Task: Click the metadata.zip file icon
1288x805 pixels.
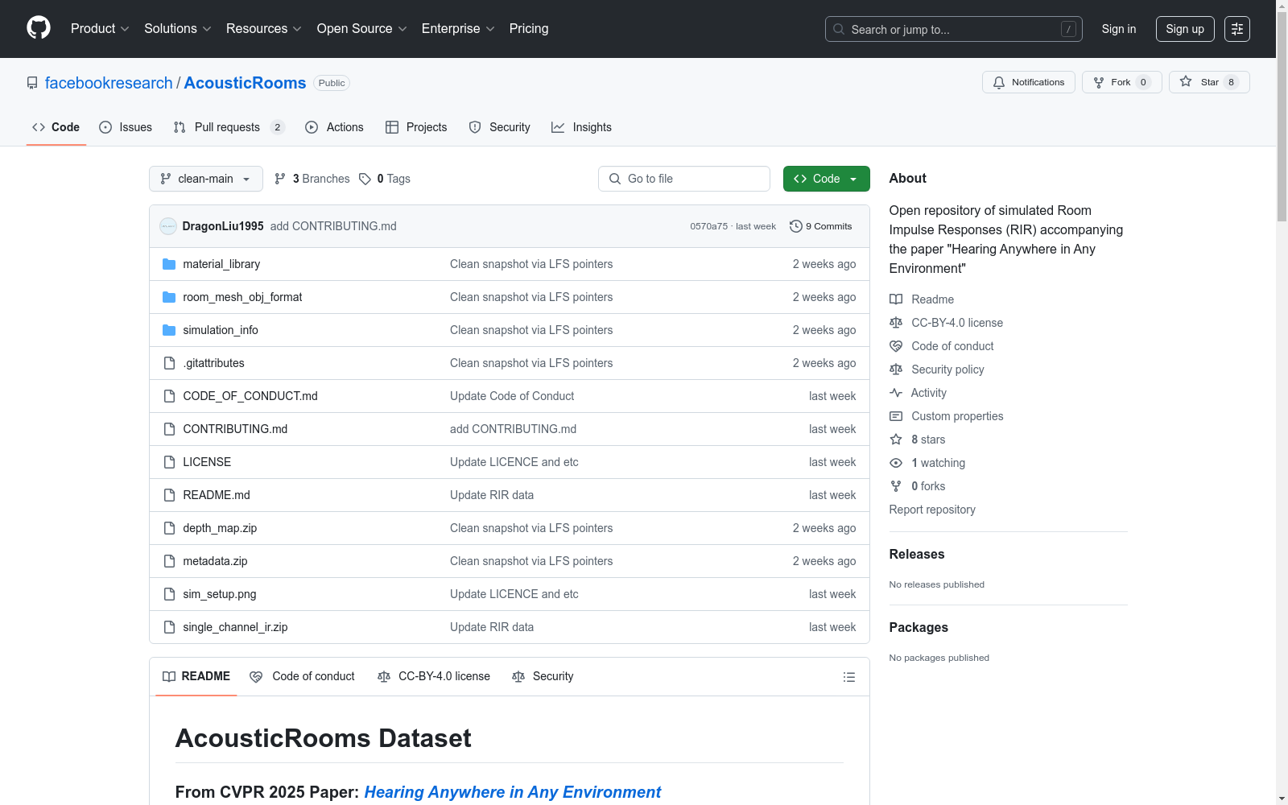Action: click(x=169, y=561)
